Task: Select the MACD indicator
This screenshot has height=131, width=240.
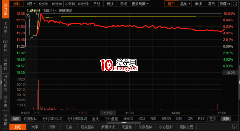Action: [128, 119]
